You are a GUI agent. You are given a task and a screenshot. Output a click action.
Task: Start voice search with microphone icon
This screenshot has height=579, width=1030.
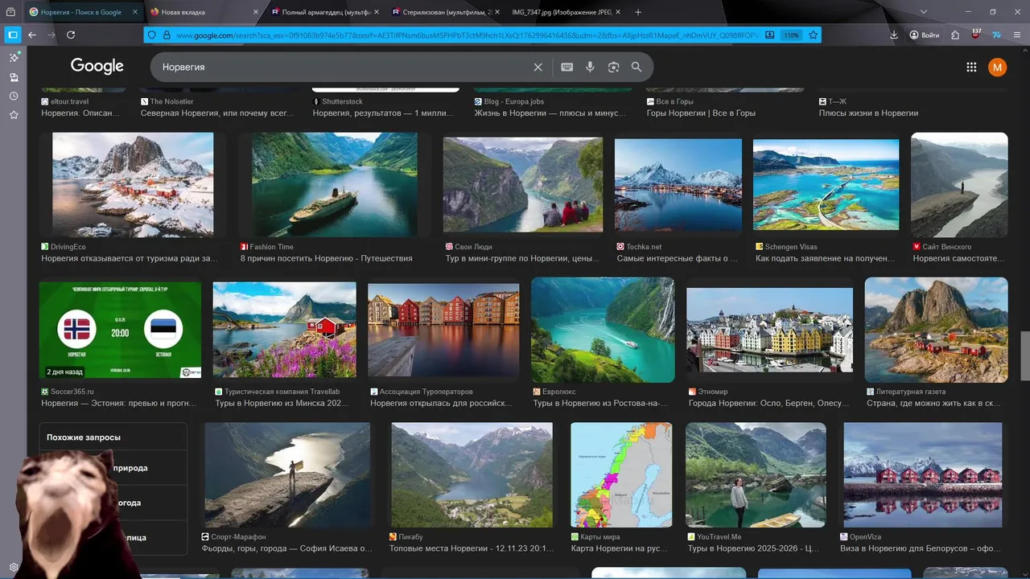point(590,67)
